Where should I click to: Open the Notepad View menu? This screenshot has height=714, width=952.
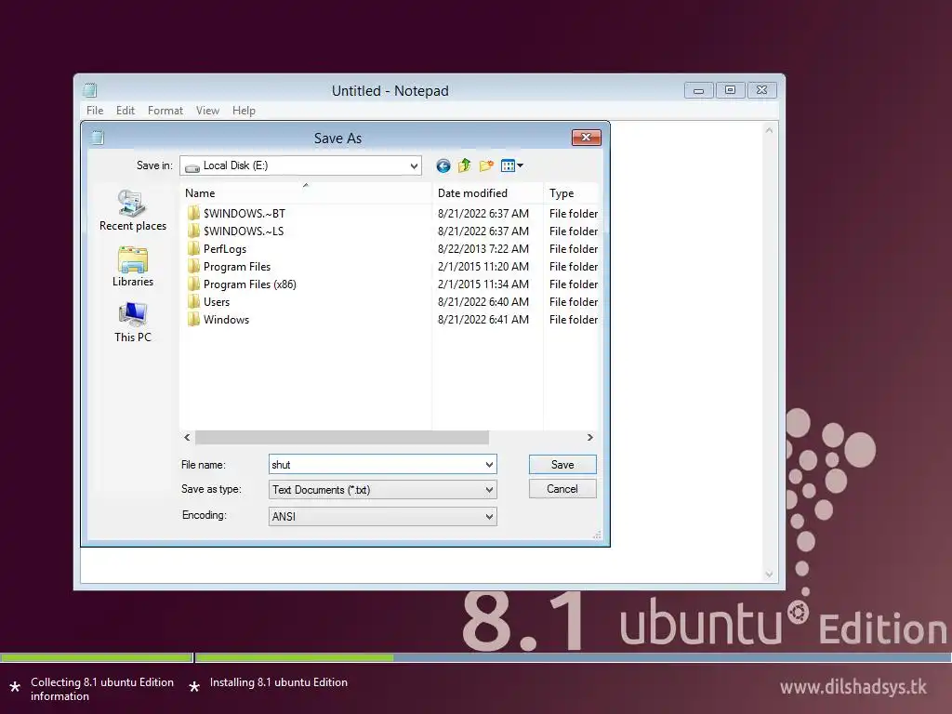tap(207, 111)
